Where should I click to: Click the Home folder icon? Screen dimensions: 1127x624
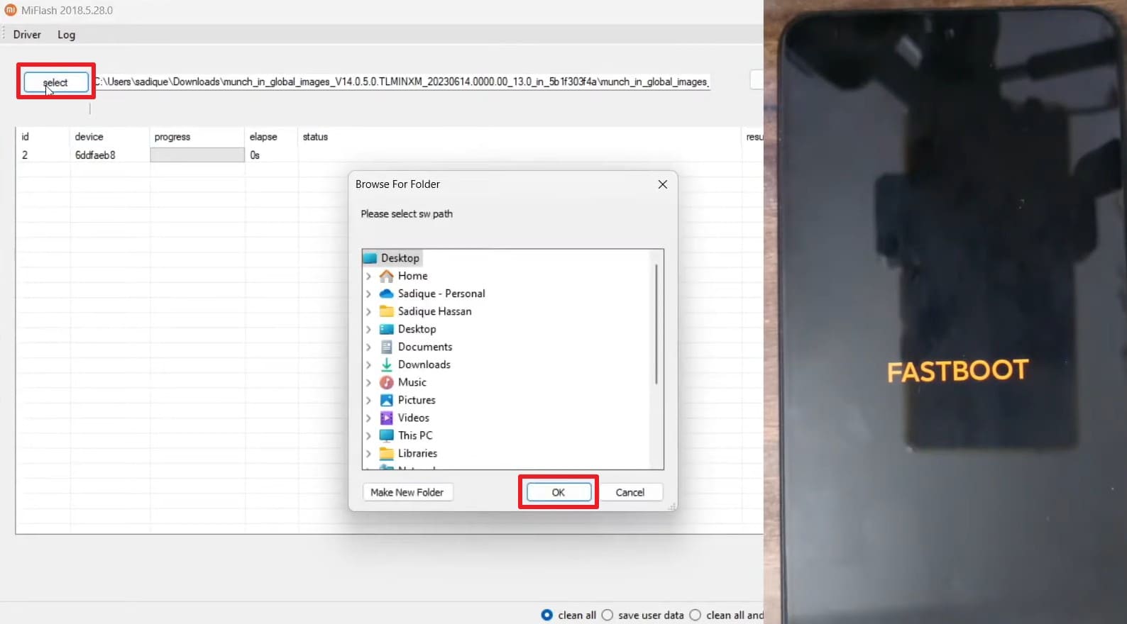pyautogui.click(x=386, y=276)
